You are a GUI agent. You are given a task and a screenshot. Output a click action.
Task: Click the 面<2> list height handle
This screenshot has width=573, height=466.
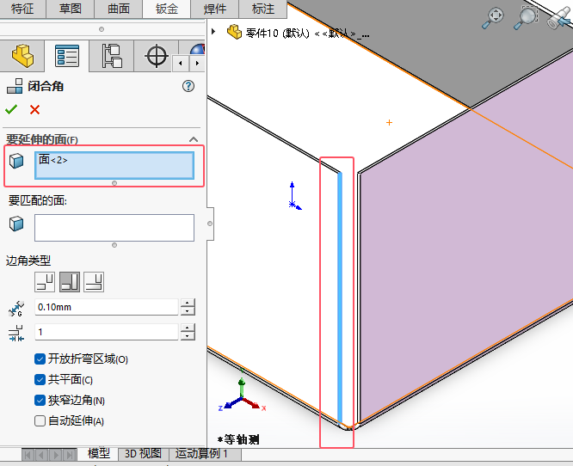click(x=114, y=183)
